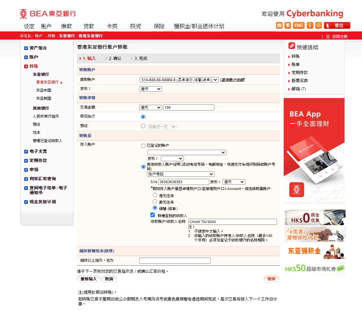Click the BEA App logo icon in banner
The image size is (362, 311).
[296, 189]
